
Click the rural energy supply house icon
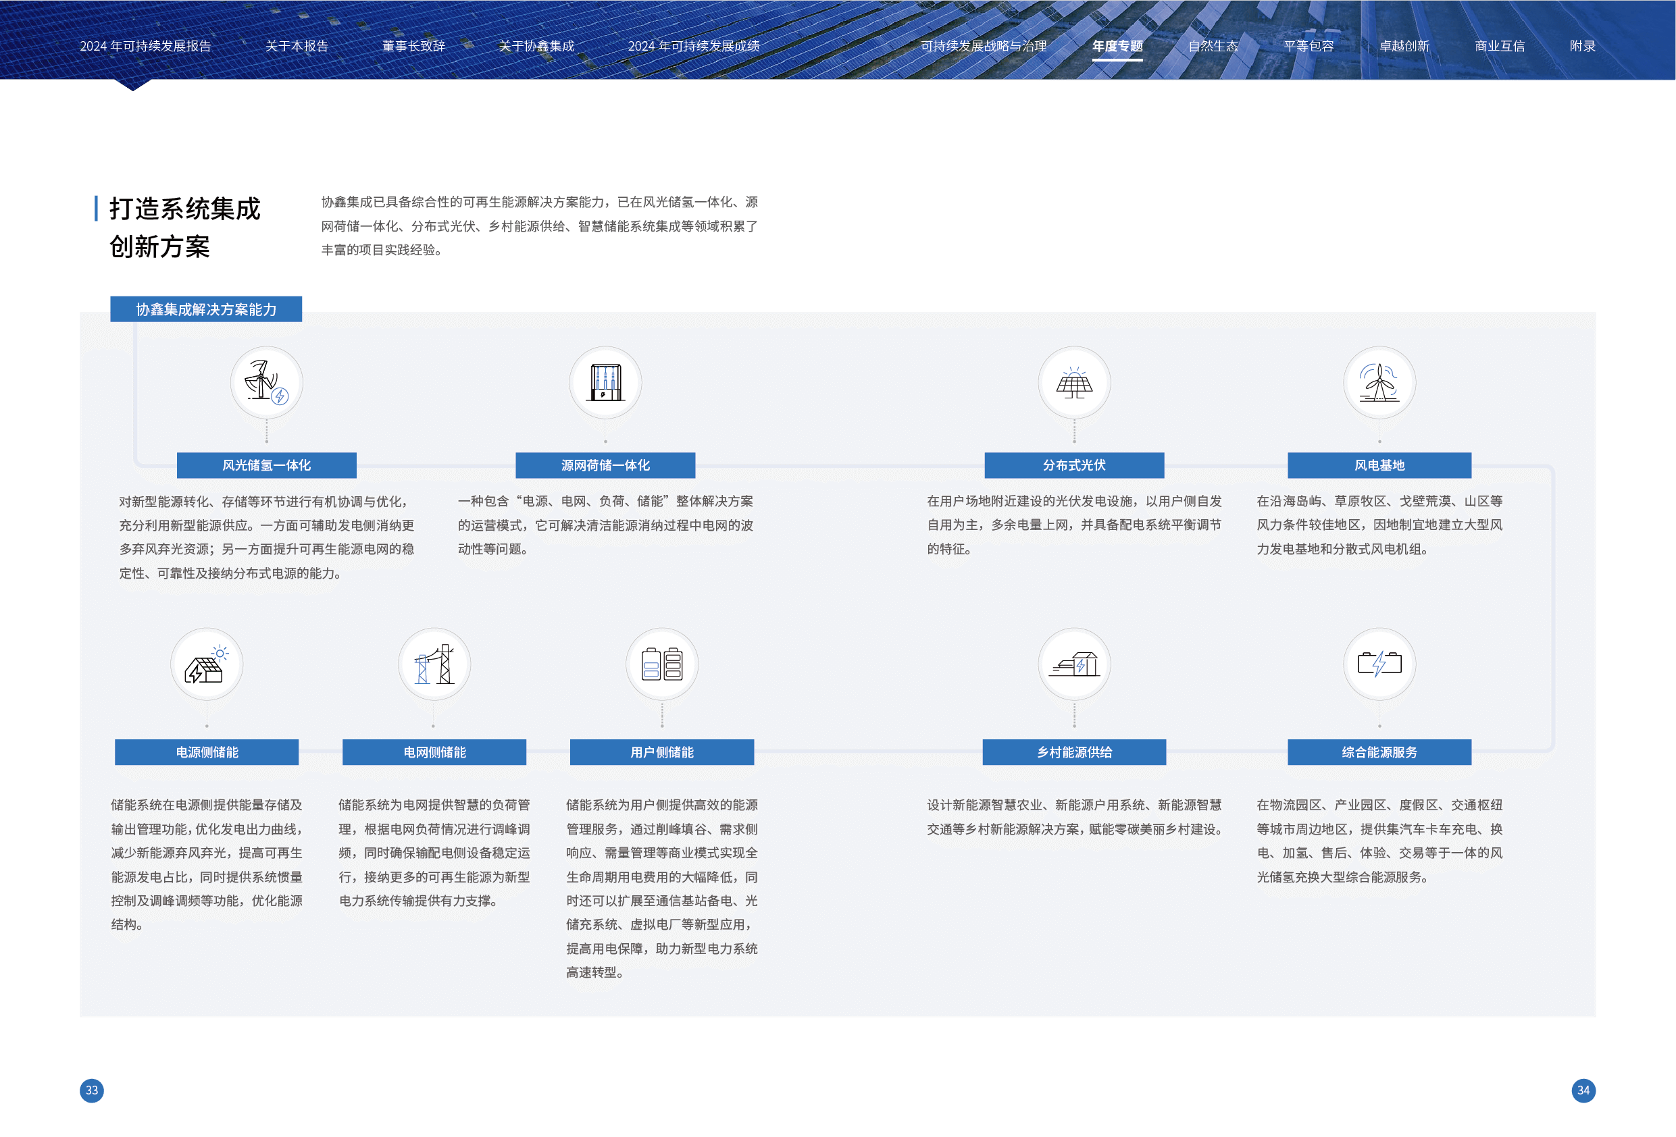1074,664
